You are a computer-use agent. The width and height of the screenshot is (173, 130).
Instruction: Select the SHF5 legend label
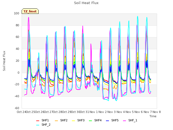tap(115, 120)
